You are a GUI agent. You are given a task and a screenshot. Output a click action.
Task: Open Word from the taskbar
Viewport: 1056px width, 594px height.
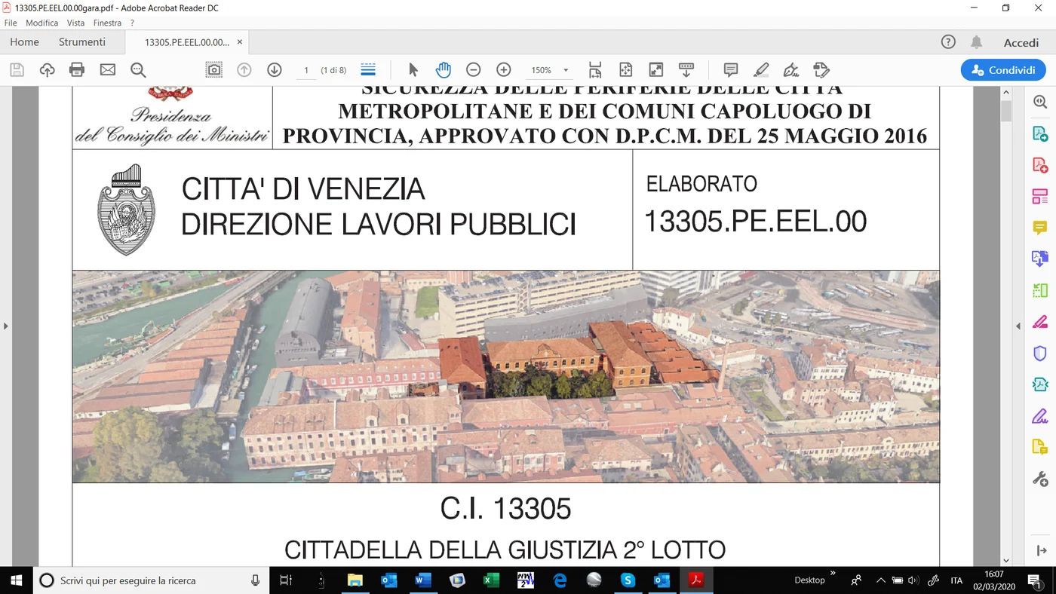click(422, 580)
